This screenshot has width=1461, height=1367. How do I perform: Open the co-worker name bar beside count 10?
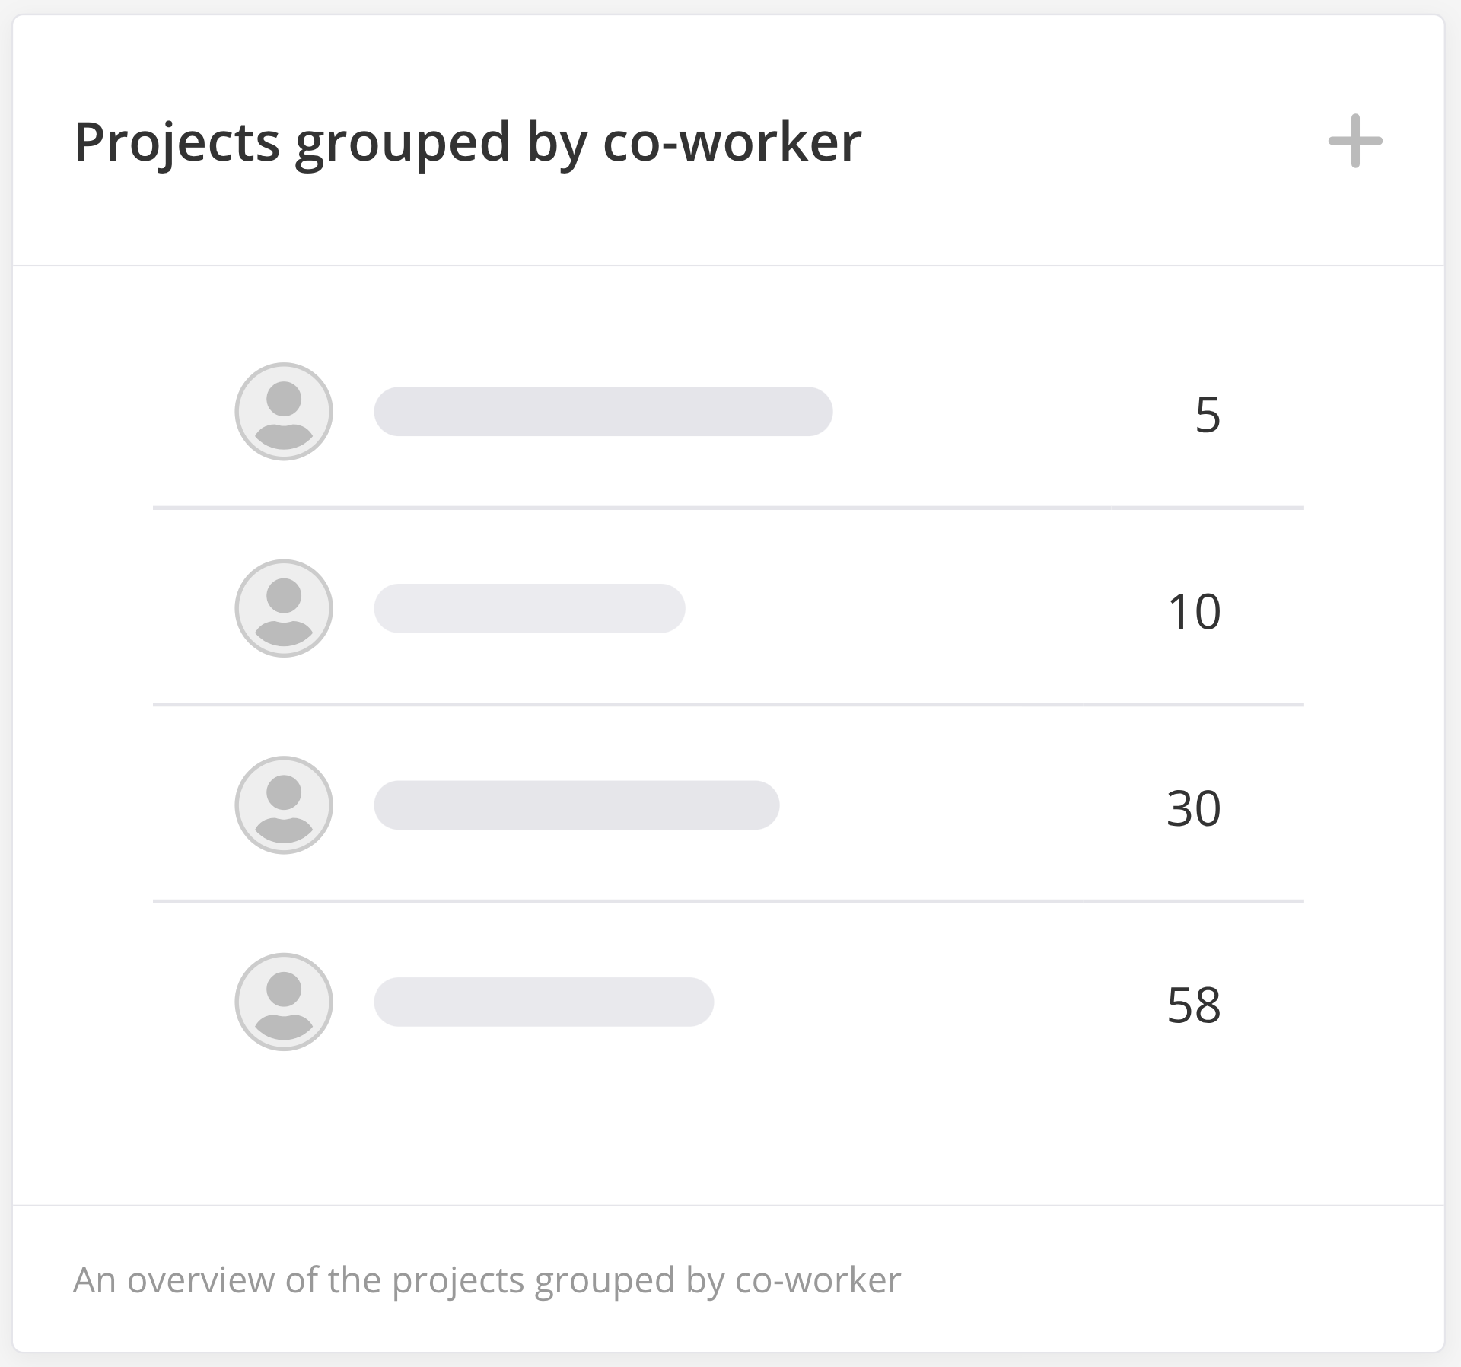click(x=530, y=608)
